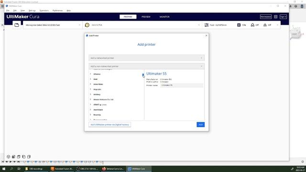306x172 pixels.
Task: Expand the AtomStack printer group
Action: click(90, 109)
